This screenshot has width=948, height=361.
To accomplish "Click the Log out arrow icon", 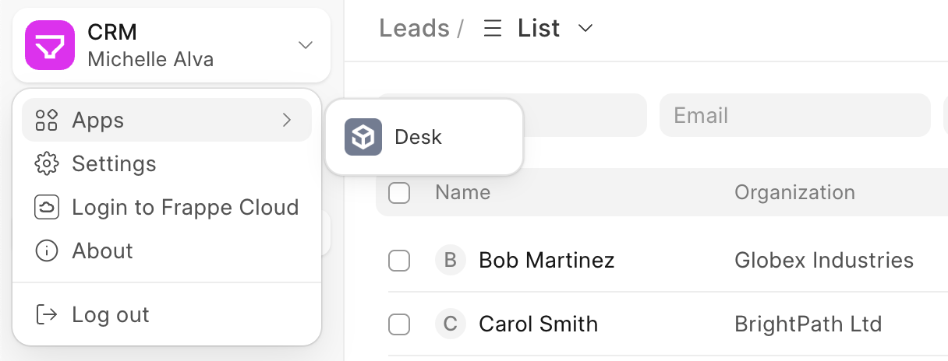I will (47, 314).
